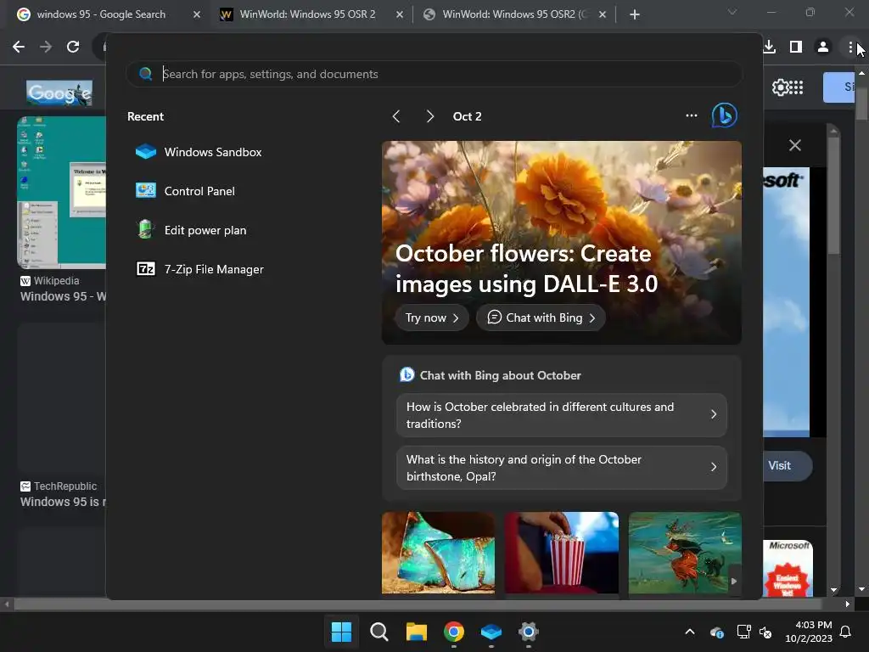Switch to Google Chrome in taskbar
This screenshot has width=869, height=652.
[x=453, y=632]
